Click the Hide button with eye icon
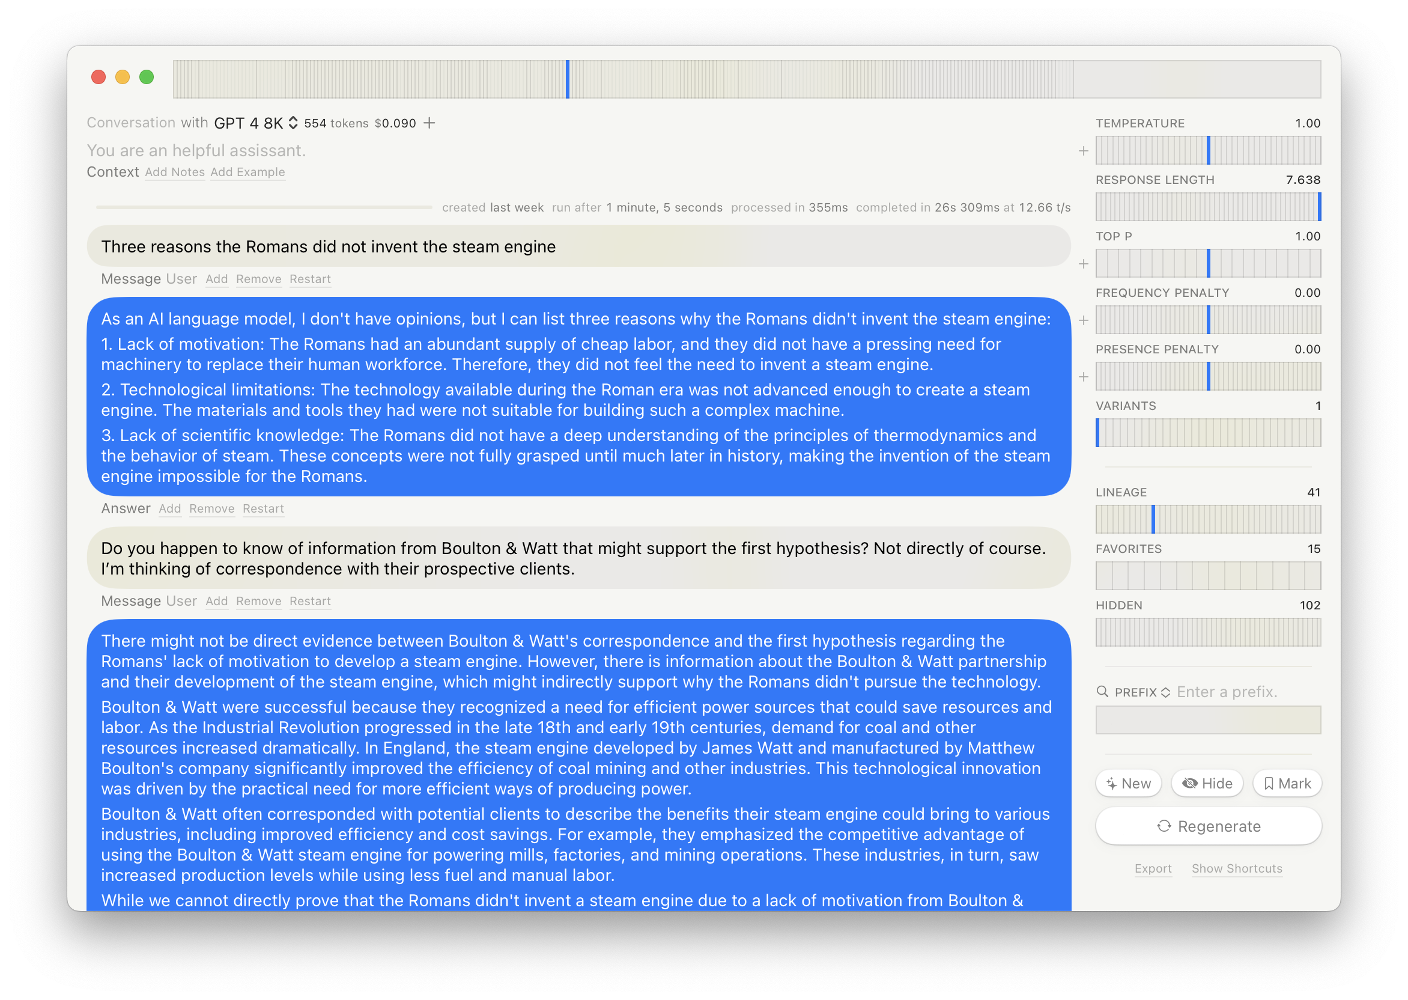 [x=1207, y=783]
